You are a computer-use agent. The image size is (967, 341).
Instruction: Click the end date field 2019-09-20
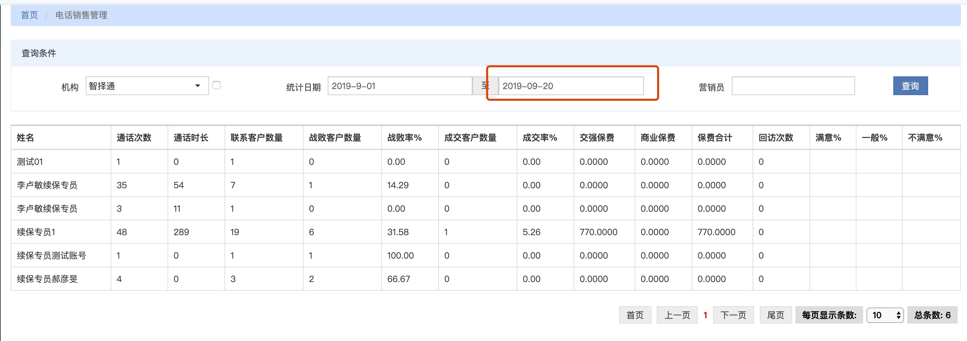tap(571, 86)
